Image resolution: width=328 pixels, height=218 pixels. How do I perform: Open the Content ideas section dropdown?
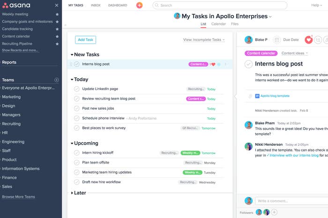click(295, 53)
